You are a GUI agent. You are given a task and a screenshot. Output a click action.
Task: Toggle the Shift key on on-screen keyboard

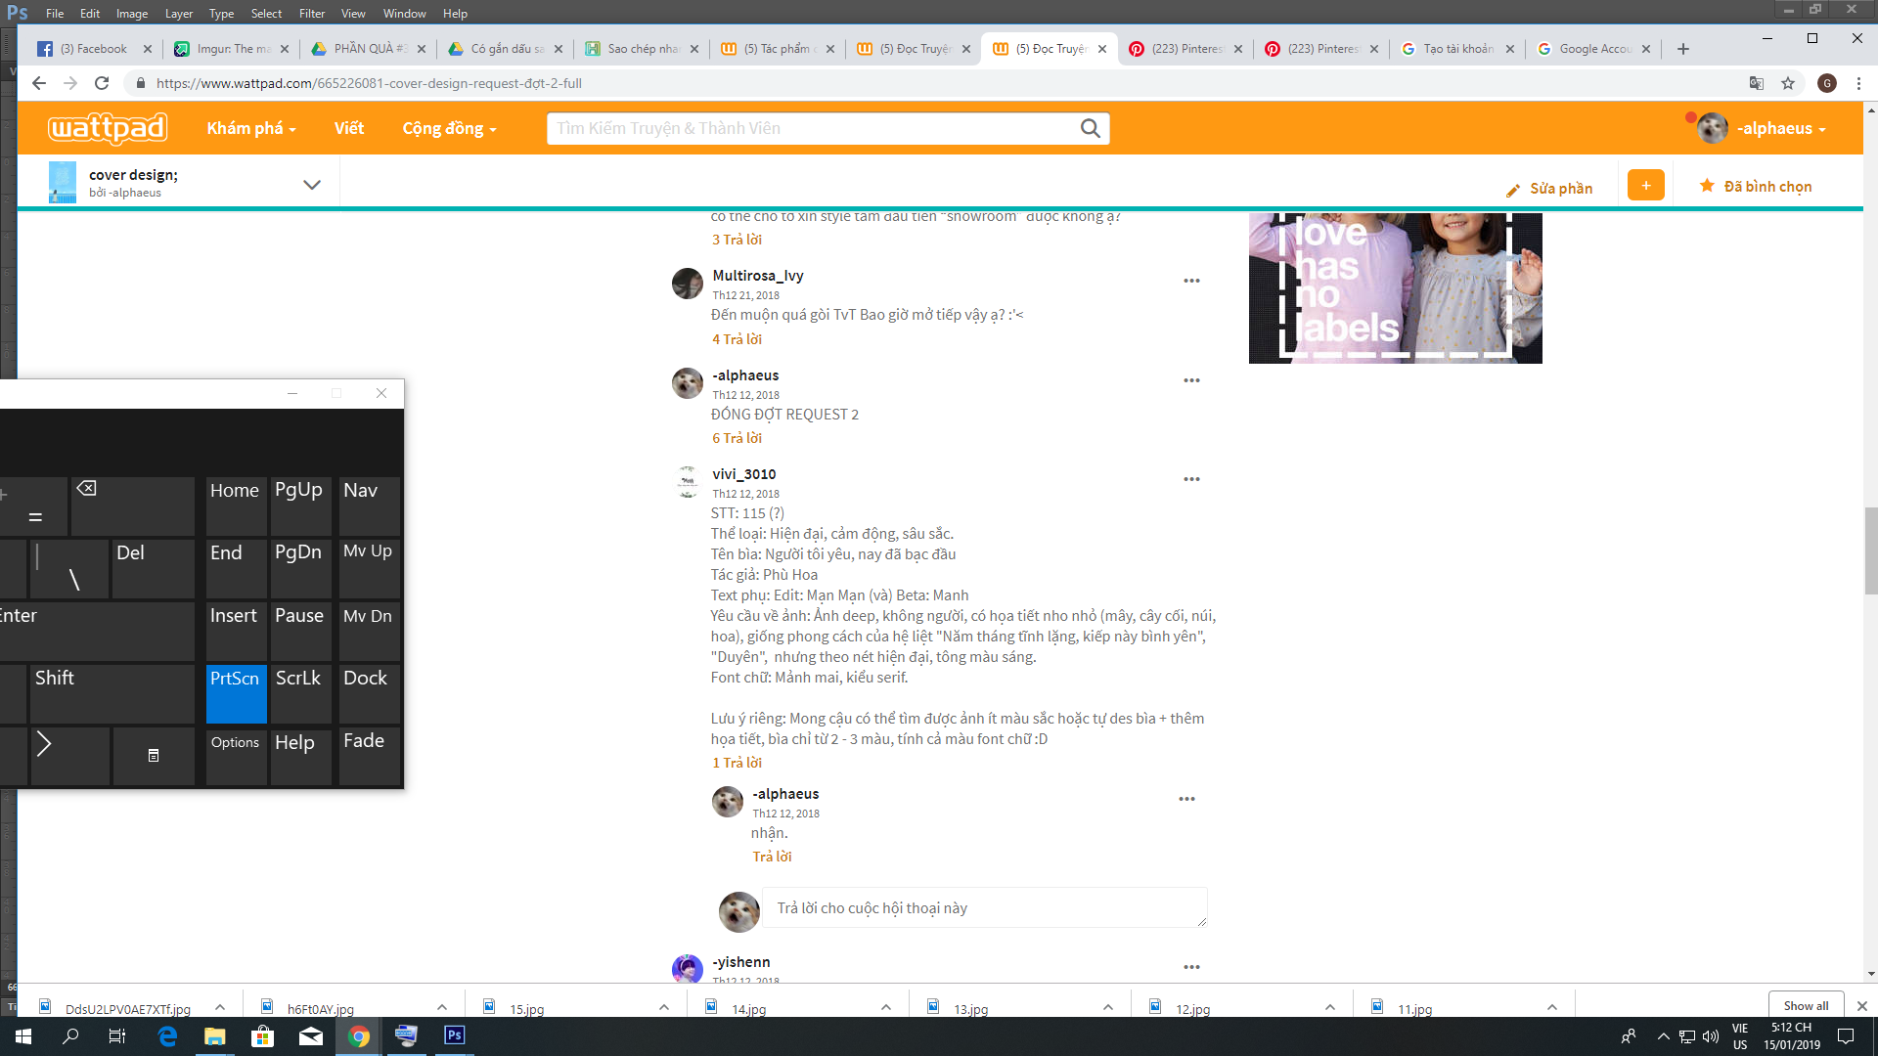[x=112, y=693]
